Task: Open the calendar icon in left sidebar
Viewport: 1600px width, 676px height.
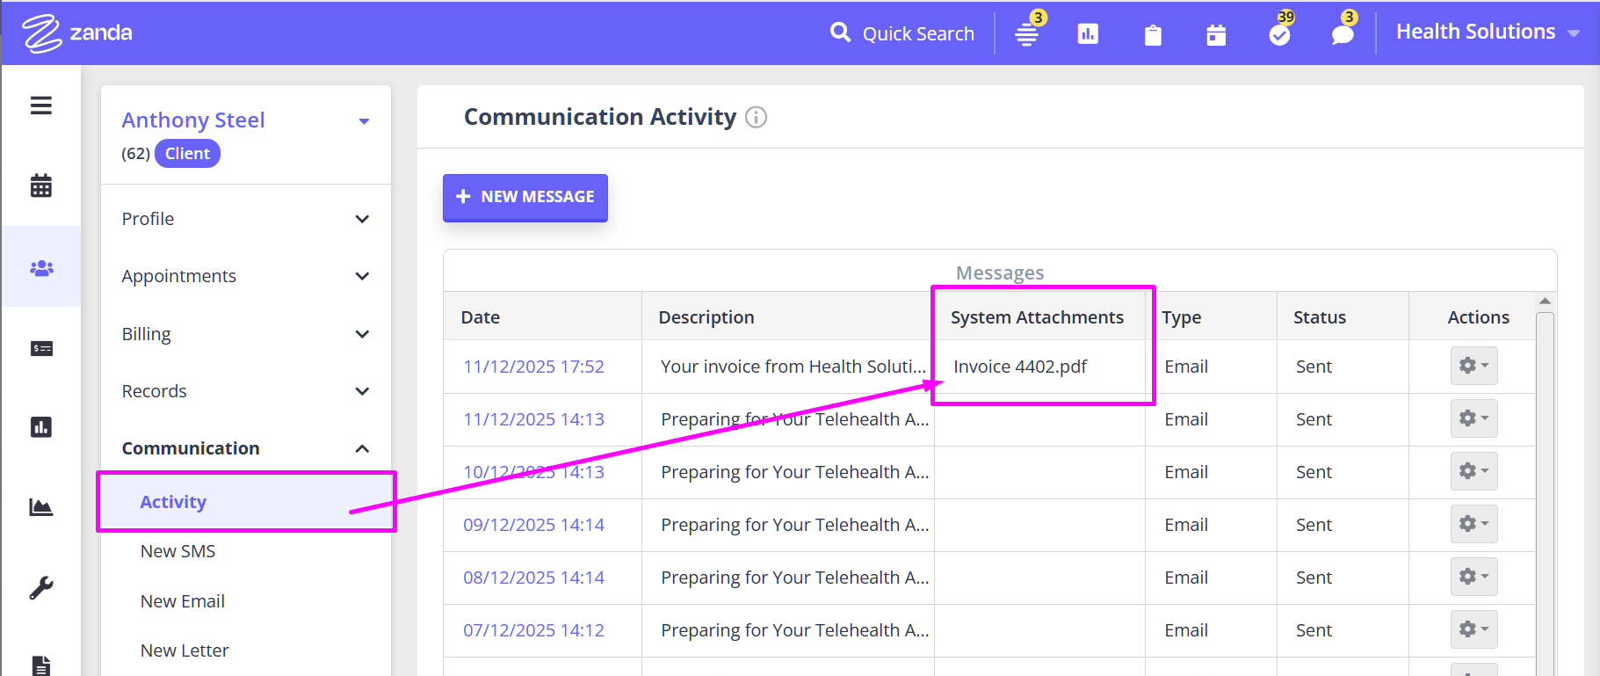Action: [41, 186]
